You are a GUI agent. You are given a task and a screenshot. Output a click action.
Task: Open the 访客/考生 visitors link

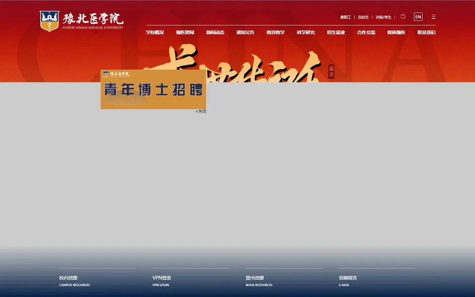coord(383,17)
